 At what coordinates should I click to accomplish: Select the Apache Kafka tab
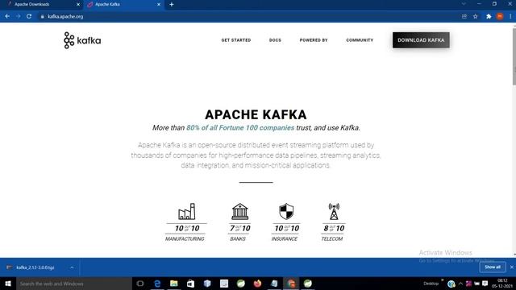[124, 5]
